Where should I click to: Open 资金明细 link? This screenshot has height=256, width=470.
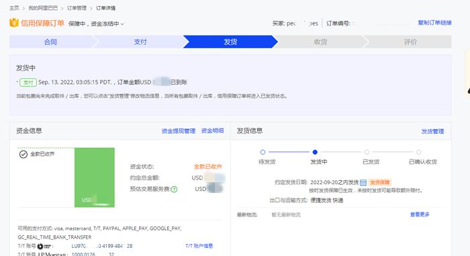pyautogui.click(x=212, y=131)
